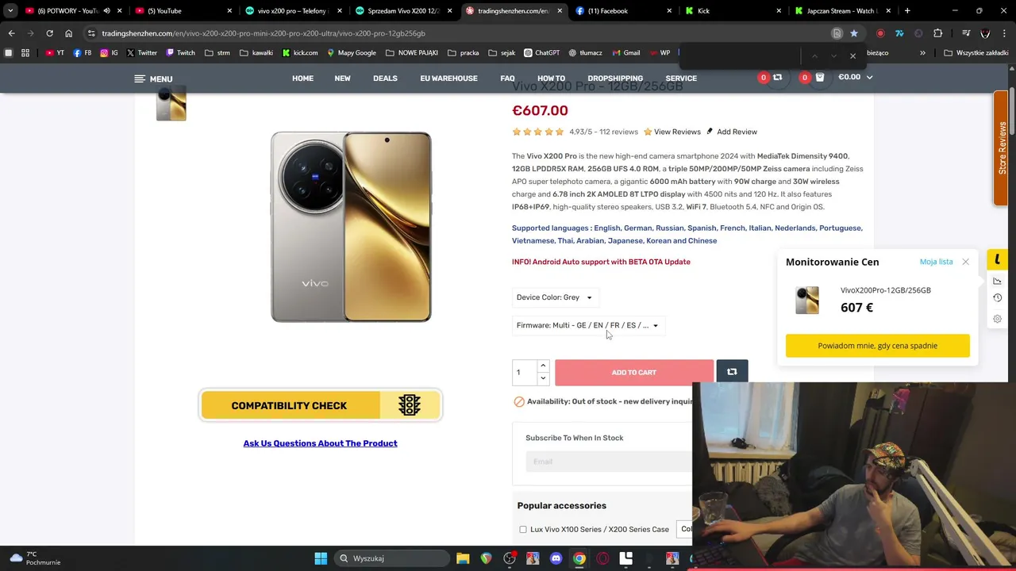Open the hamburger MENU icon

[140, 79]
